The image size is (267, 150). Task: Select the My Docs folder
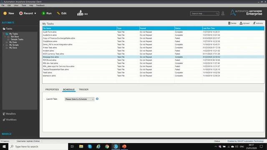13,48
